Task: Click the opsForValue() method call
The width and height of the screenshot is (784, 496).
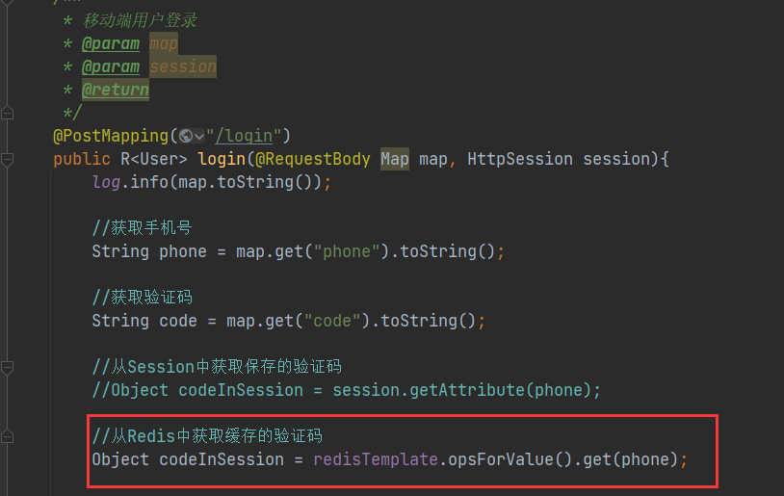Action: point(501,459)
